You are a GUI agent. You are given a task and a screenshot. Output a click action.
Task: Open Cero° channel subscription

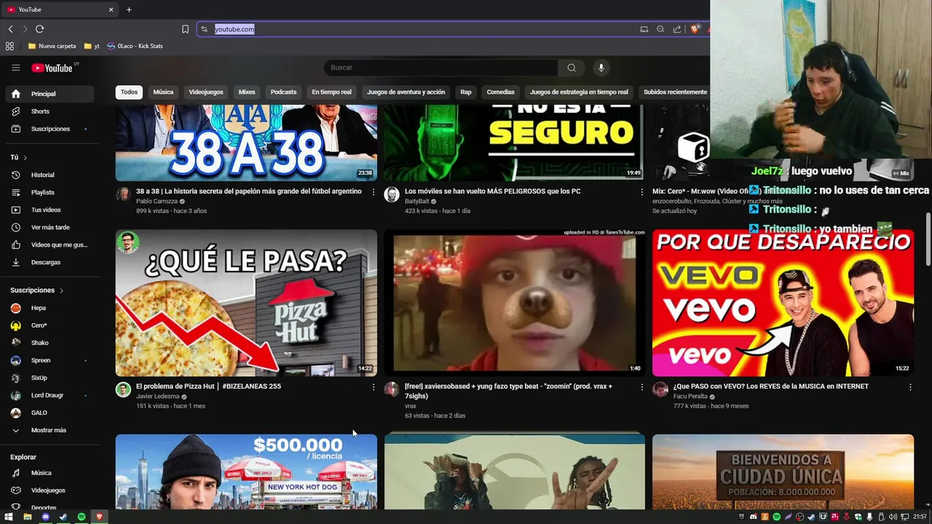(50, 325)
